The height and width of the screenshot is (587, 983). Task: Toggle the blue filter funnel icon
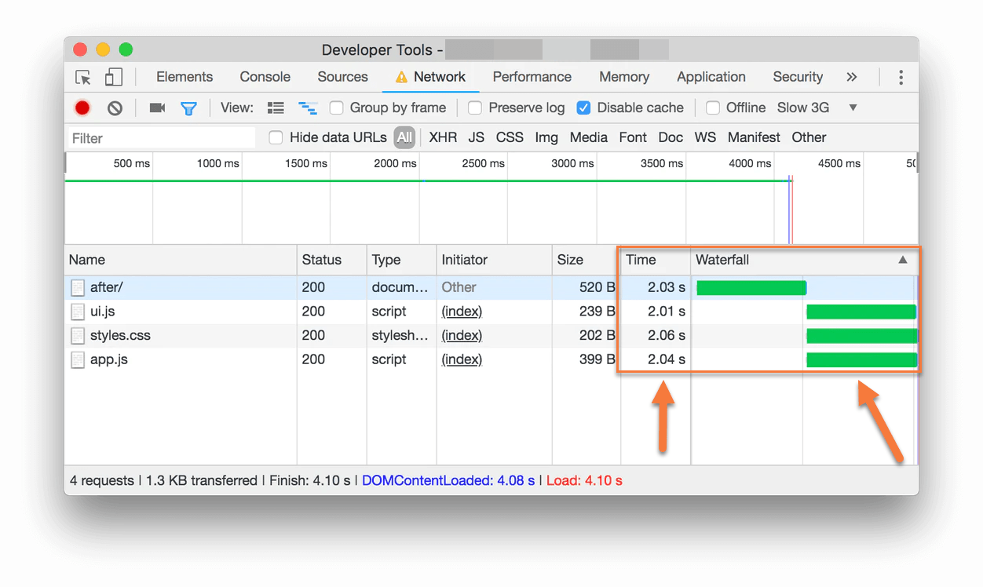click(188, 108)
